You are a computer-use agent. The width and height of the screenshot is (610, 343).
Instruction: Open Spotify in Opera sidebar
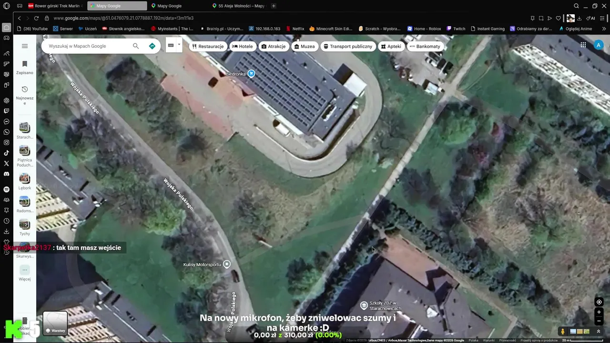[6, 189]
